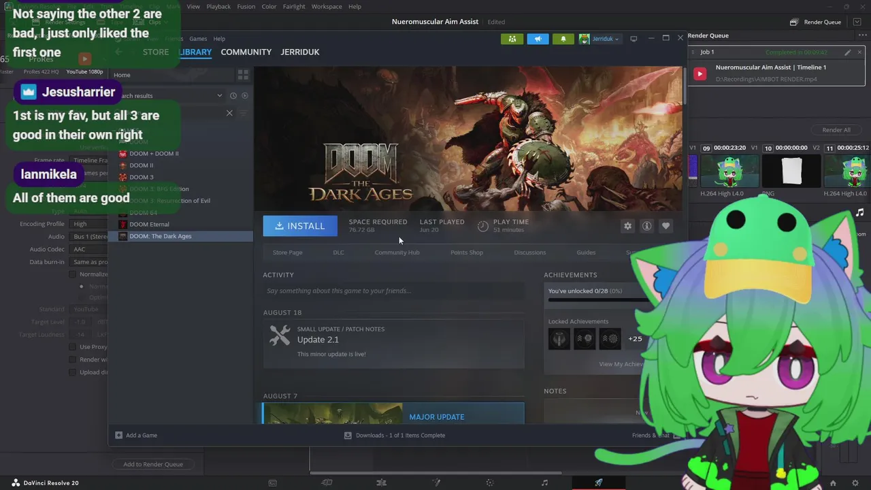This screenshot has height=490, width=871.
Task: Open advanced filter icon beside search
Action: (243, 113)
